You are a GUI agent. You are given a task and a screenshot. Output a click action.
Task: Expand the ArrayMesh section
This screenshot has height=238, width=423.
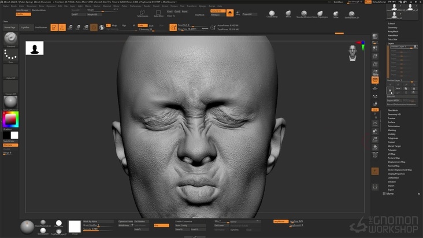[x=393, y=32]
